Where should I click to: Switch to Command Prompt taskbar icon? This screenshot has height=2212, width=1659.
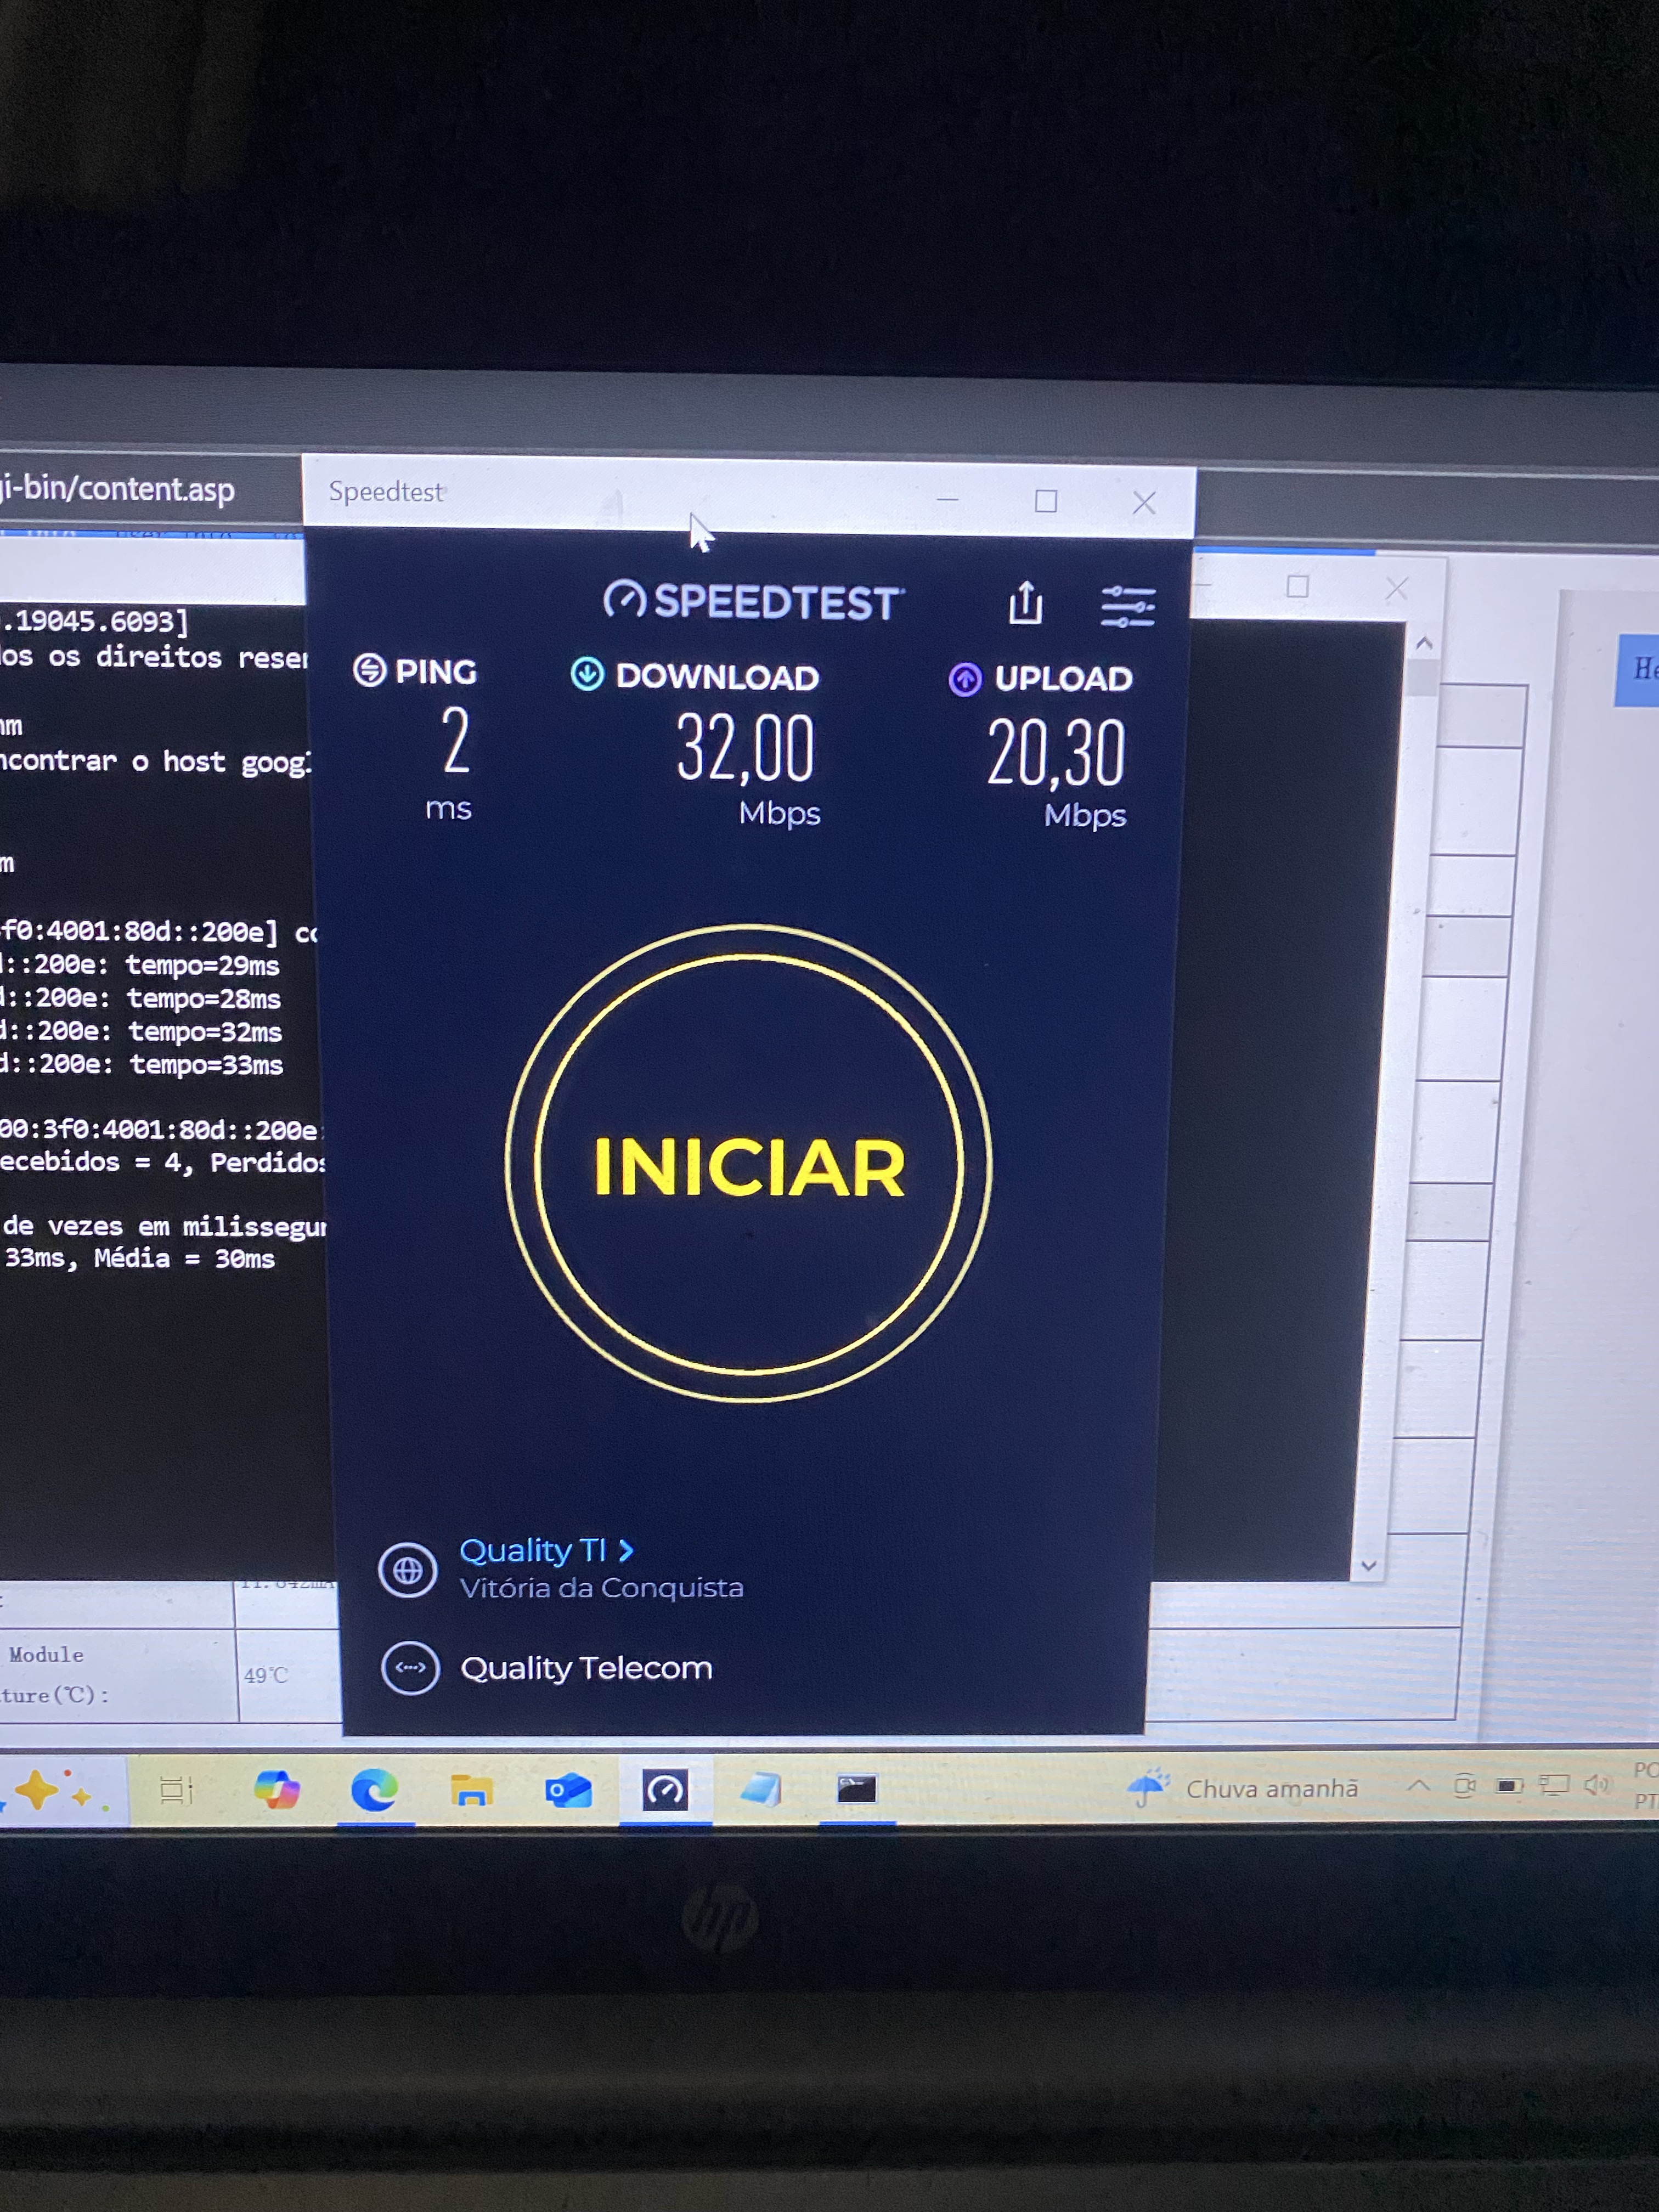coord(856,1789)
